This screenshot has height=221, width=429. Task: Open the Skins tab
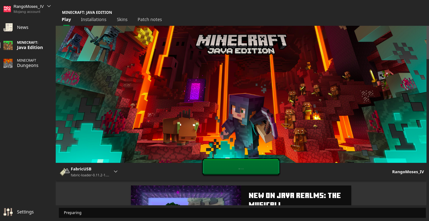click(x=122, y=19)
